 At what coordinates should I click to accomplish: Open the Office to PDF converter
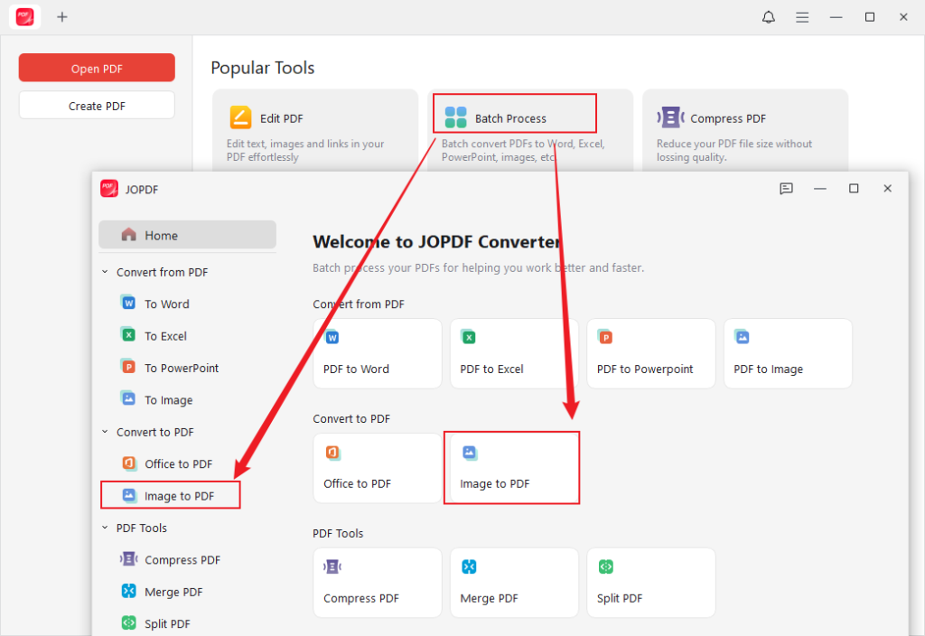tap(377, 467)
